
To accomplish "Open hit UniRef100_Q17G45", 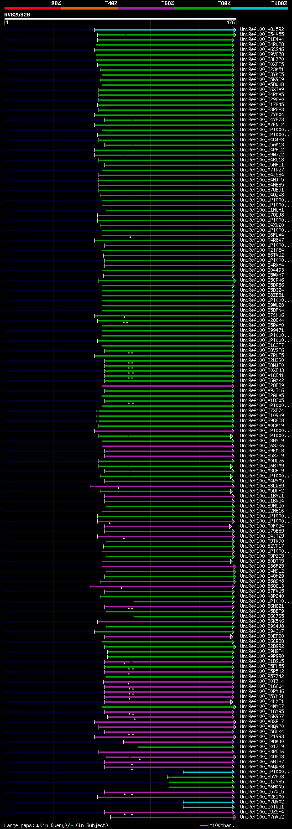I will [x=262, y=104].
